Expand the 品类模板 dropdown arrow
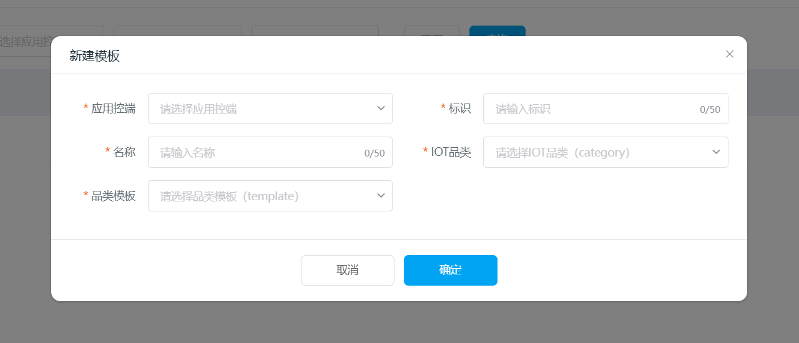 point(381,196)
